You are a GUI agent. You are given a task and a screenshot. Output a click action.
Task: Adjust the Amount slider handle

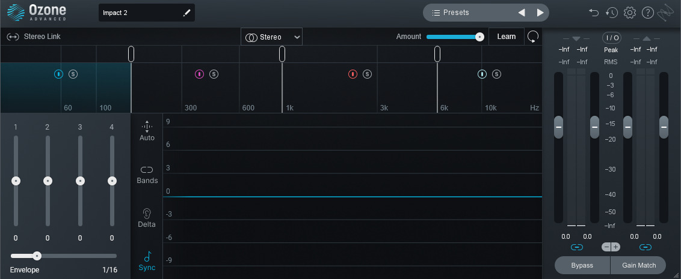click(479, 37)
